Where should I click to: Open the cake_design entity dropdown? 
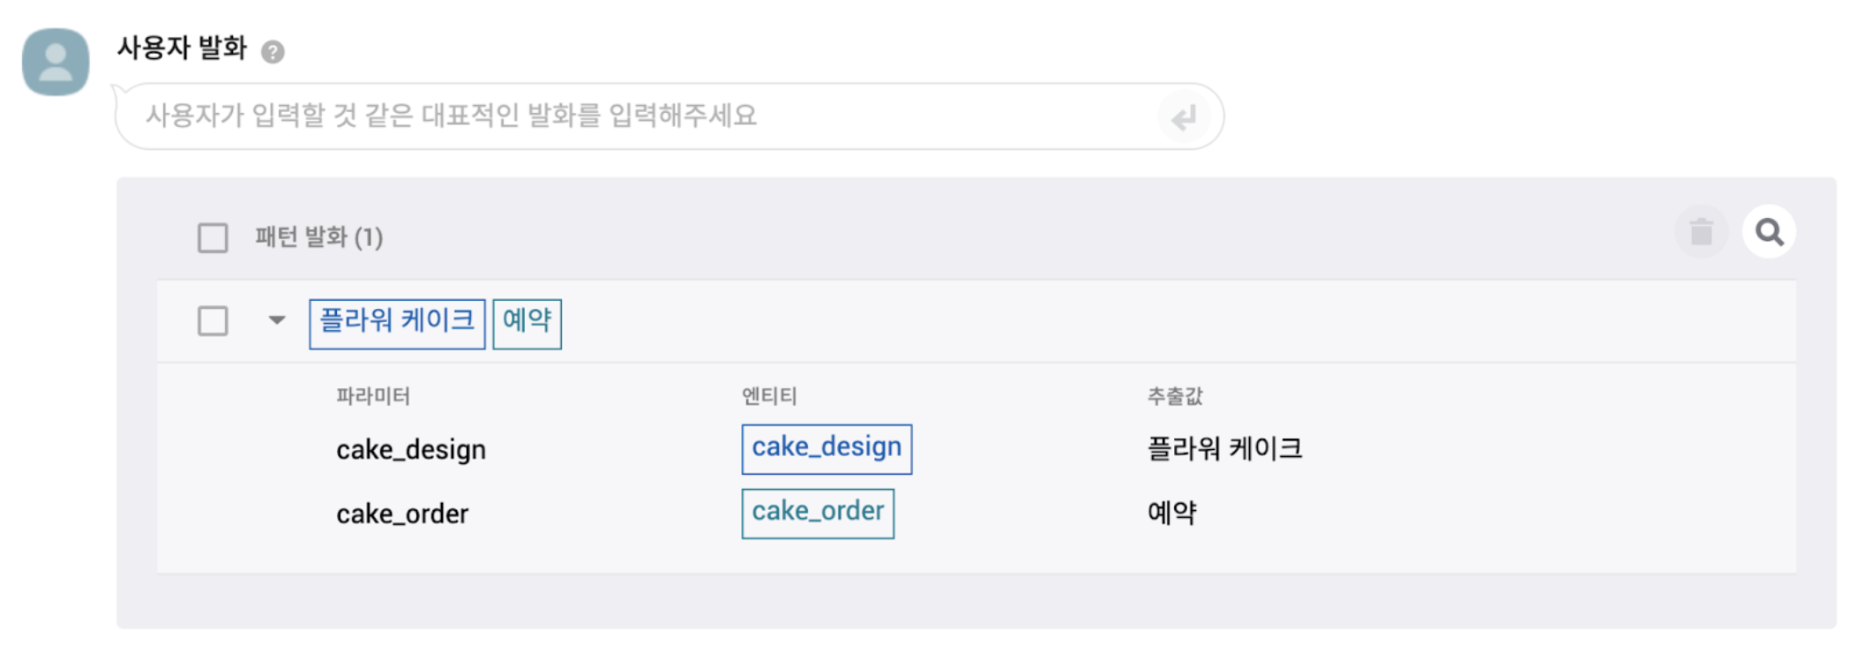click(x=827, y=449)
